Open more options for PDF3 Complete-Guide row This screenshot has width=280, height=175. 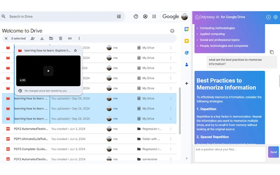pyautogui.click(x=171, y=149)
